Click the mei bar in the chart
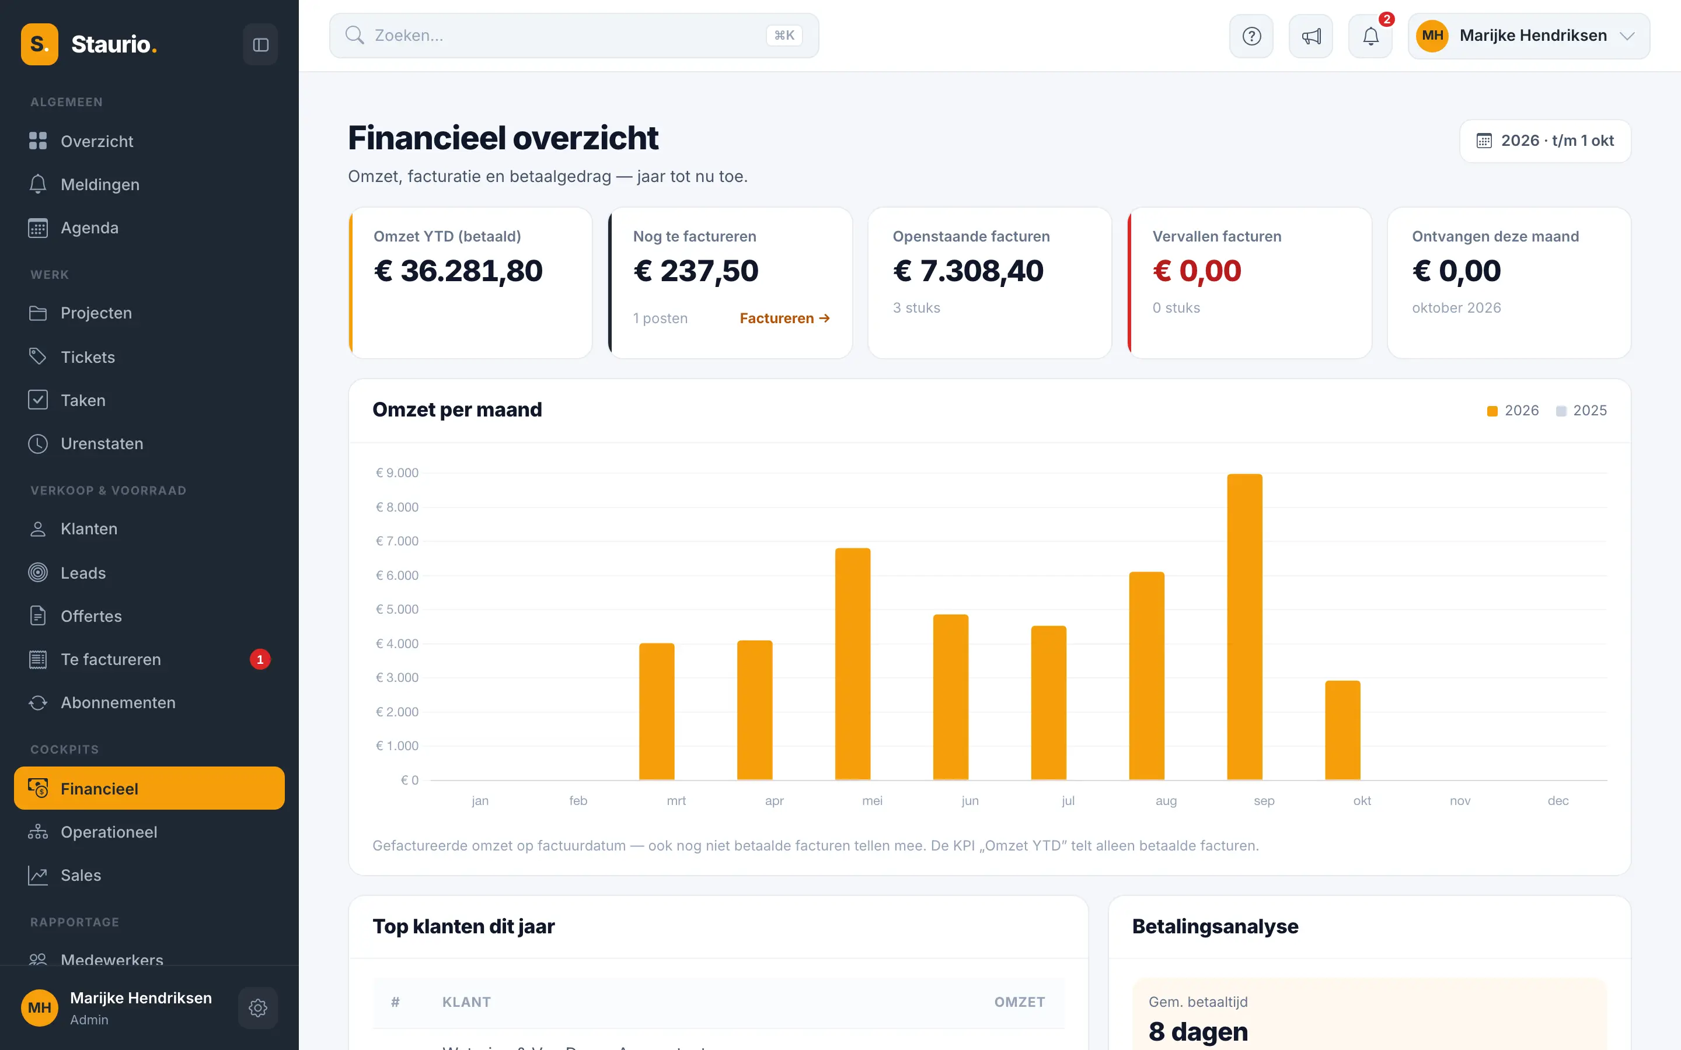The width and height of the screenshot is (1681, 1050). click(852, 664)
